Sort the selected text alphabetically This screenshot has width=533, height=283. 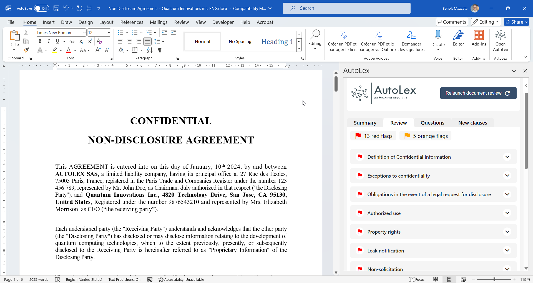[150, 50]
